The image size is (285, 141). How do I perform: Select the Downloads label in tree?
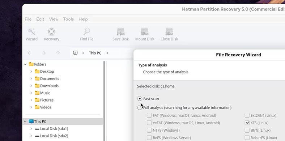click(49, 86)
